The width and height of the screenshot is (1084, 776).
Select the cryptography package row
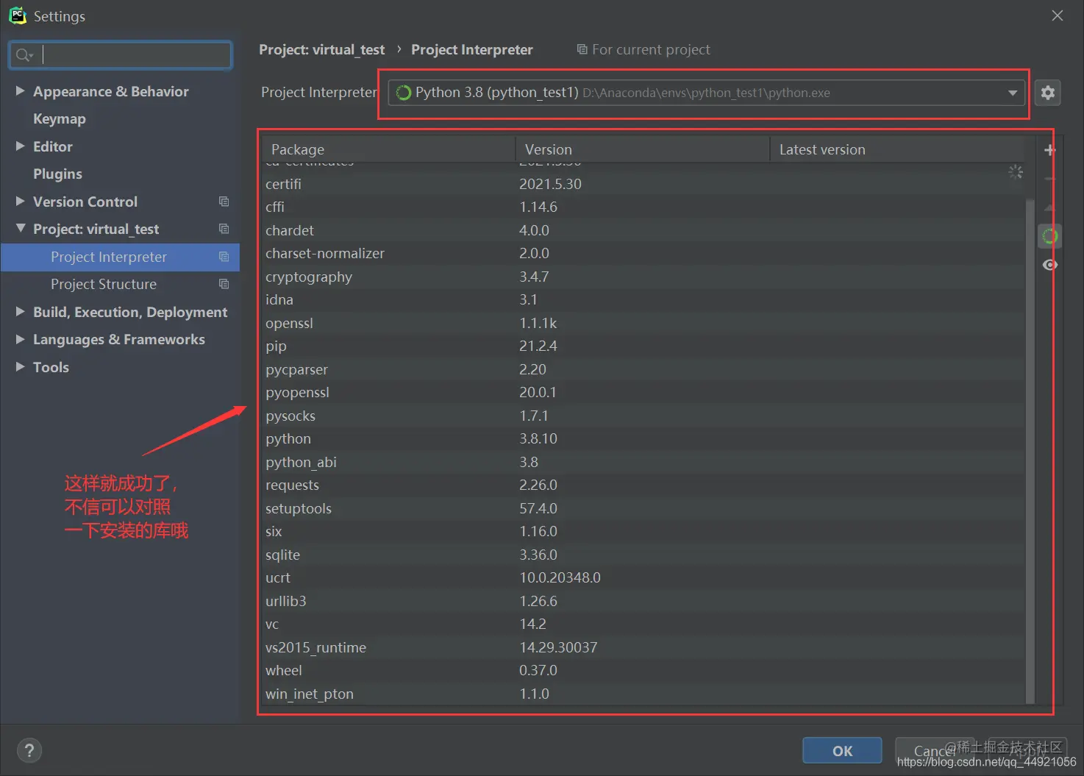[644, 277]
